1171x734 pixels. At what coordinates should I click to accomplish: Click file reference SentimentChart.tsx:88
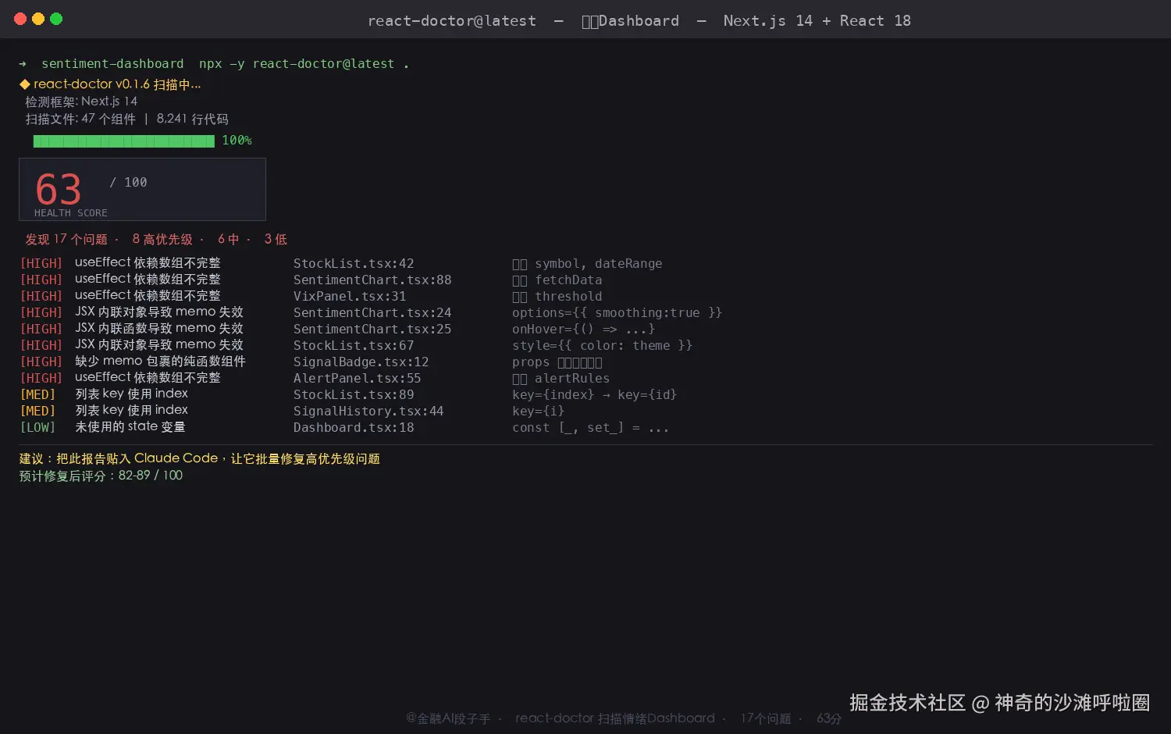pyautogui.click(x=372, y=280)
